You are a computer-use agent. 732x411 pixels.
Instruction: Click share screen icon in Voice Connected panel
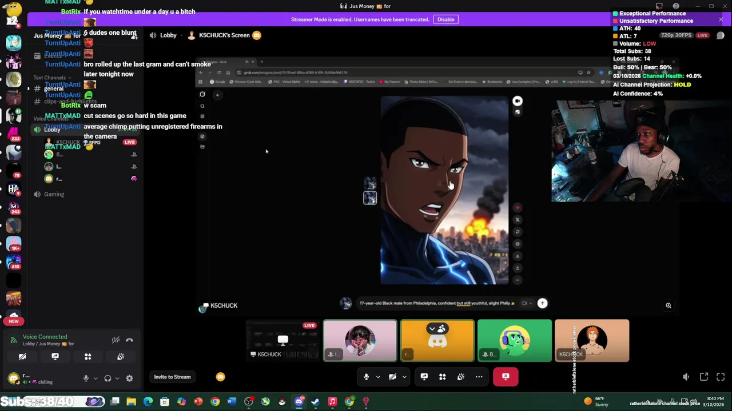coord(55,357)
